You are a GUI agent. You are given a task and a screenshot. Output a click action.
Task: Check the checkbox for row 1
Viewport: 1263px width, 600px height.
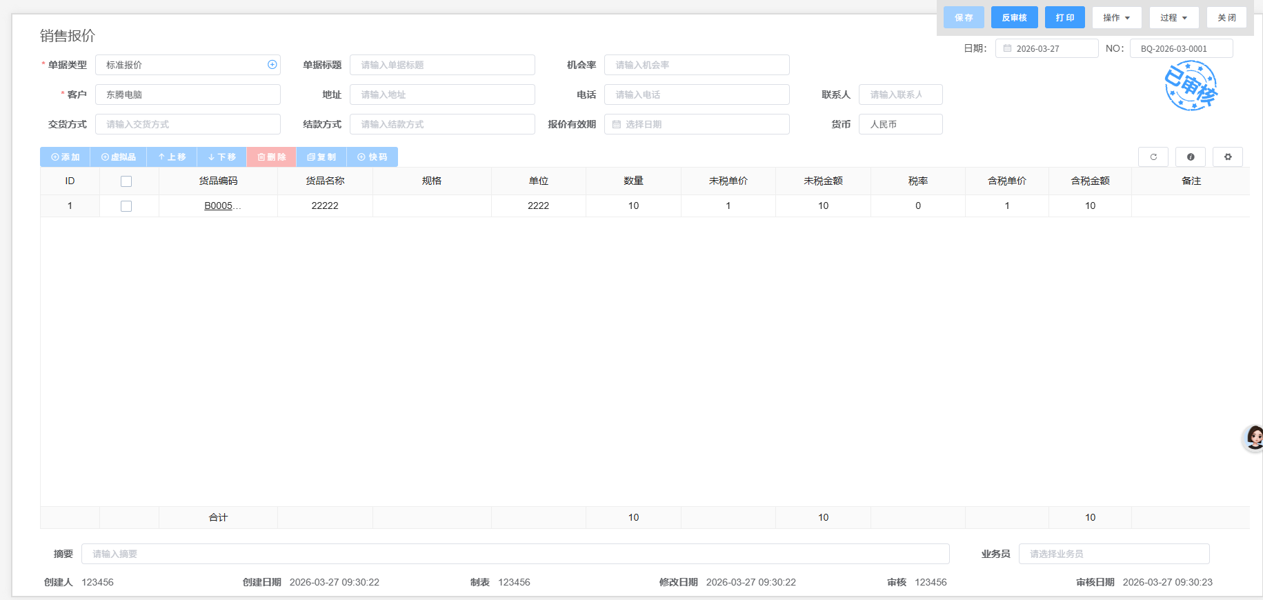click(126, 206)
